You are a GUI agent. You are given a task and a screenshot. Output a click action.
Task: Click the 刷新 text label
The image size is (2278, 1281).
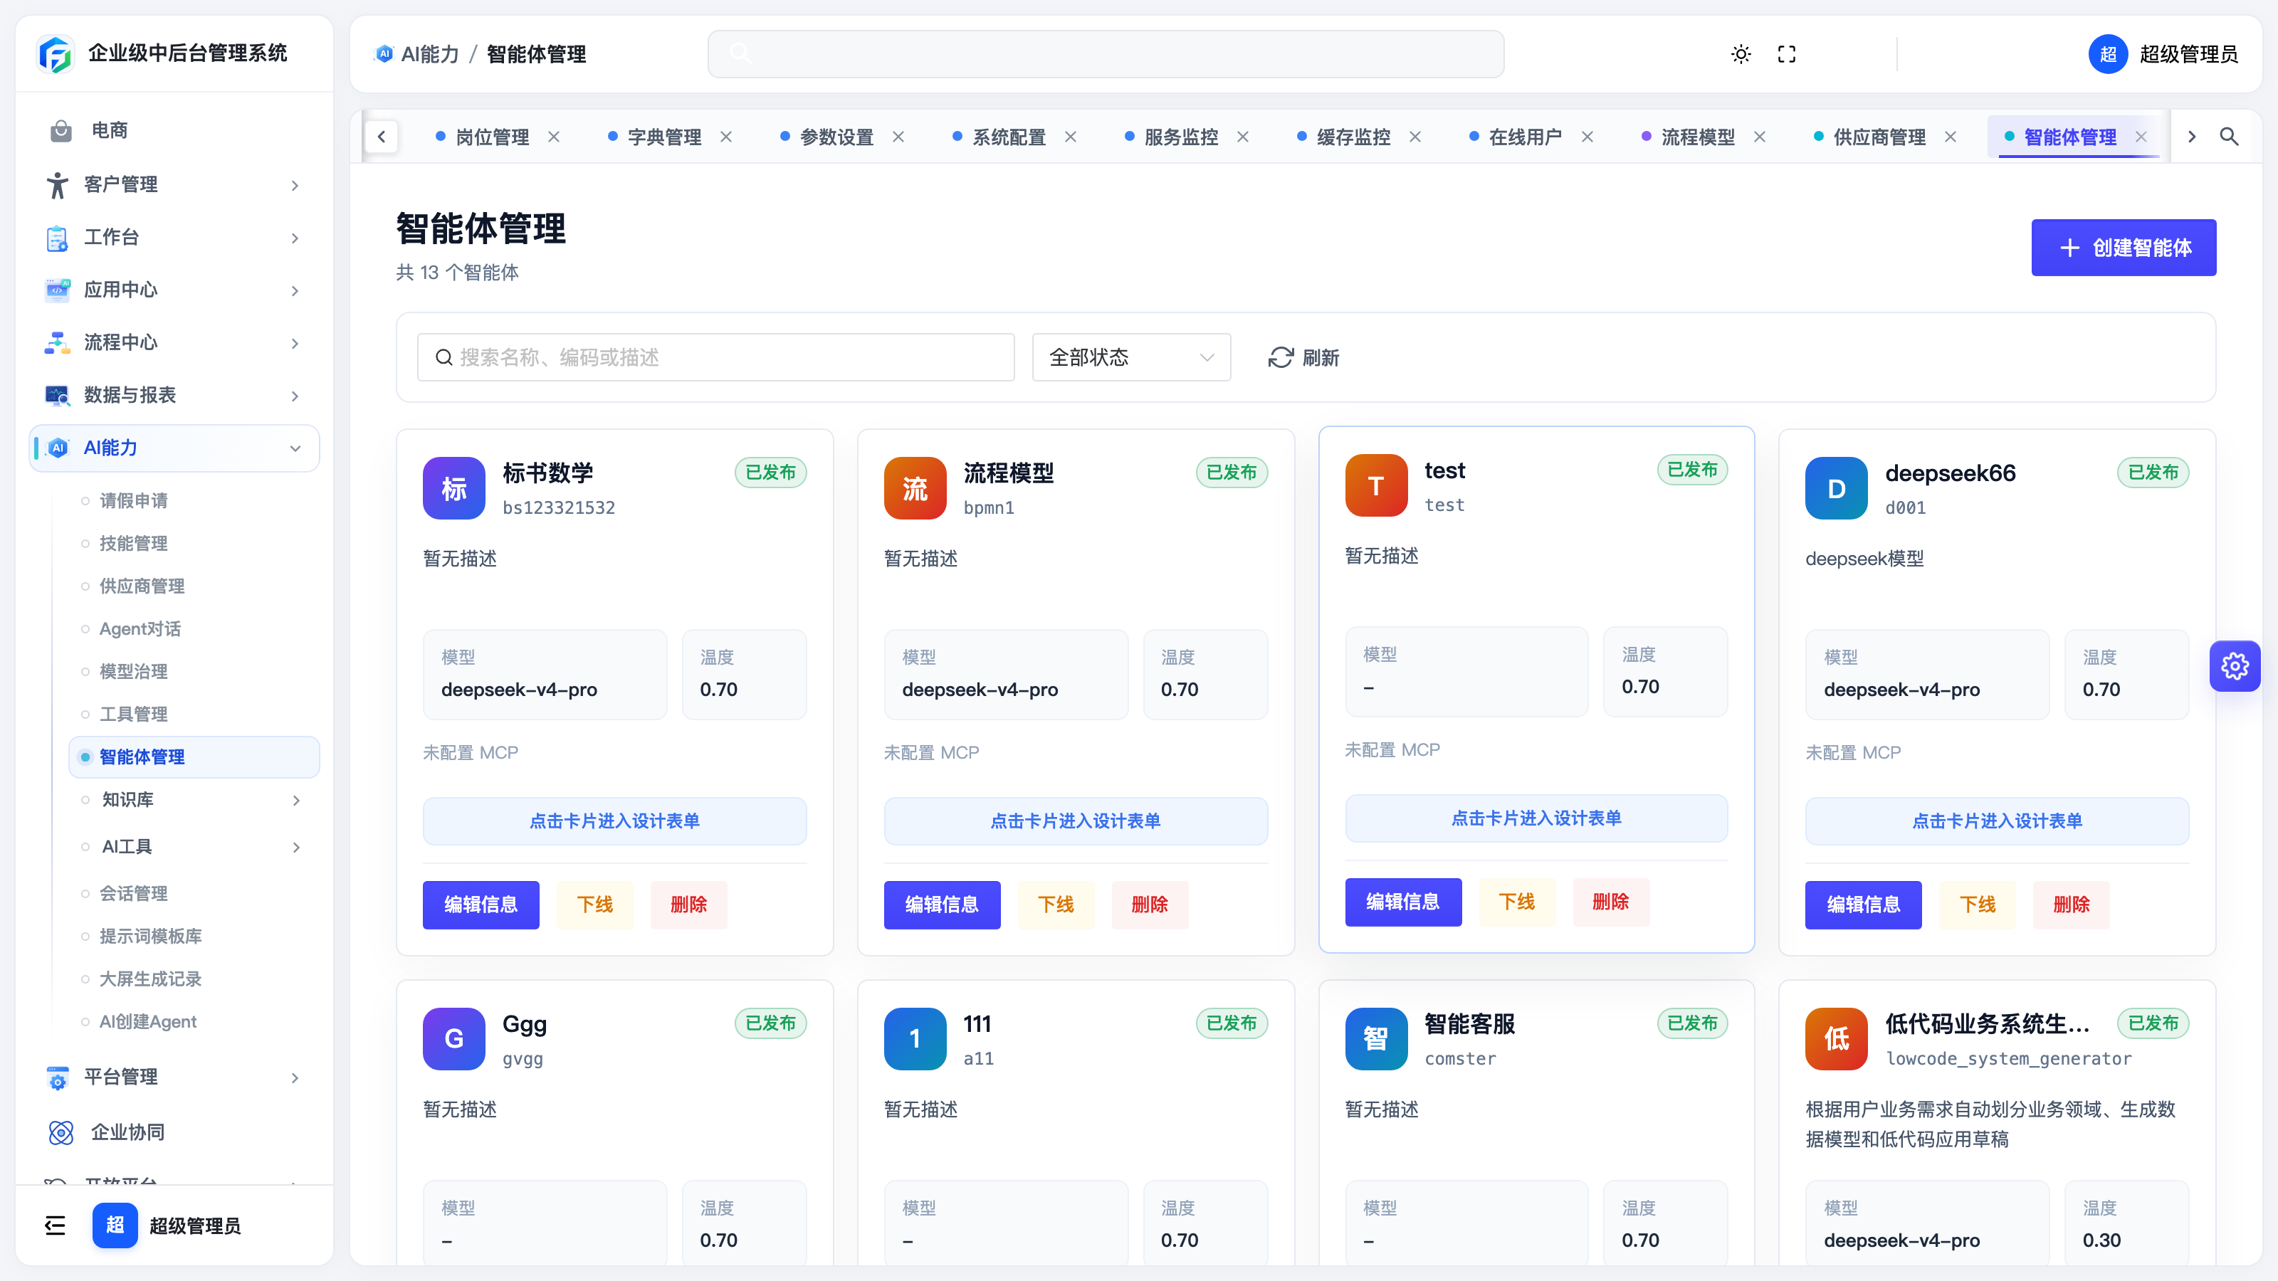click(1321, 357)
